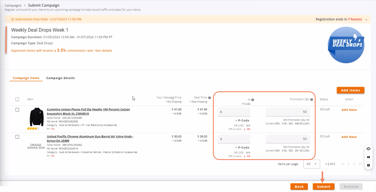Go to the first page of items
376x192 pixels.
click(343, 164)
